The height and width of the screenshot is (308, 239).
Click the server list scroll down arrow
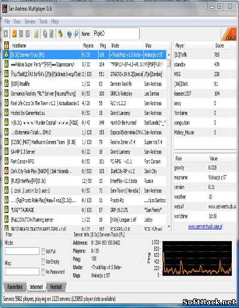169,227
